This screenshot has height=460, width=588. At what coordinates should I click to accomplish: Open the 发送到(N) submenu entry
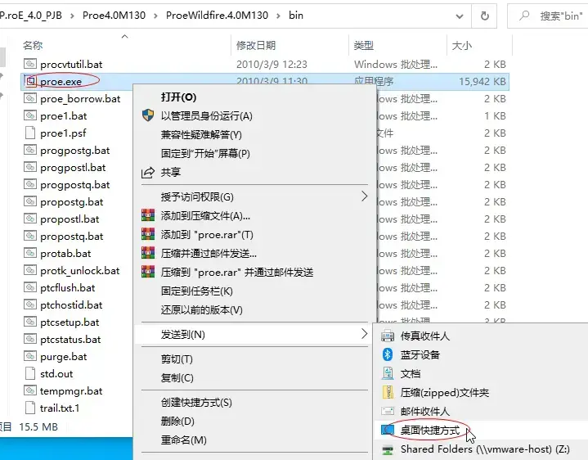coord(255,334)
